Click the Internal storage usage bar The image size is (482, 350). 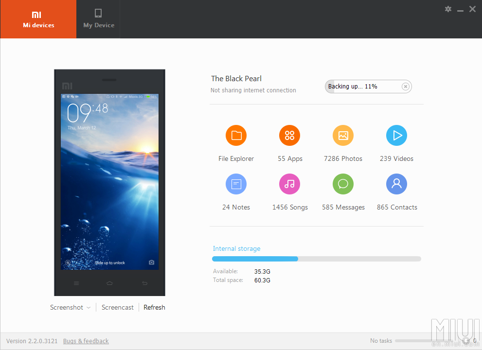(316, 259)
